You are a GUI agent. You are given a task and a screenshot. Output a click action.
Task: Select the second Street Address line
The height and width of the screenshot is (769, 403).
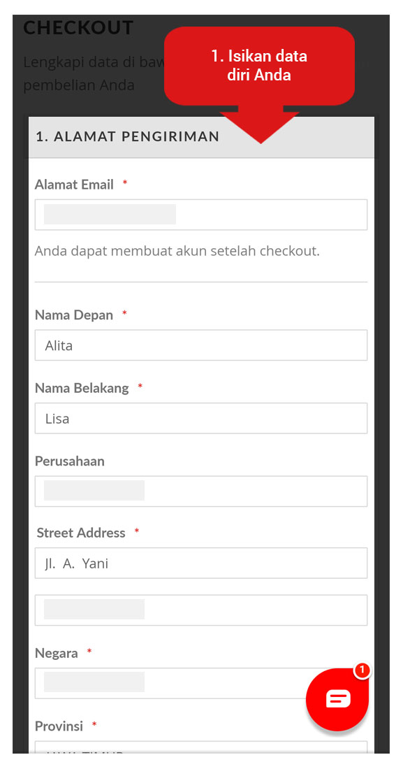[x=201, y=610]
